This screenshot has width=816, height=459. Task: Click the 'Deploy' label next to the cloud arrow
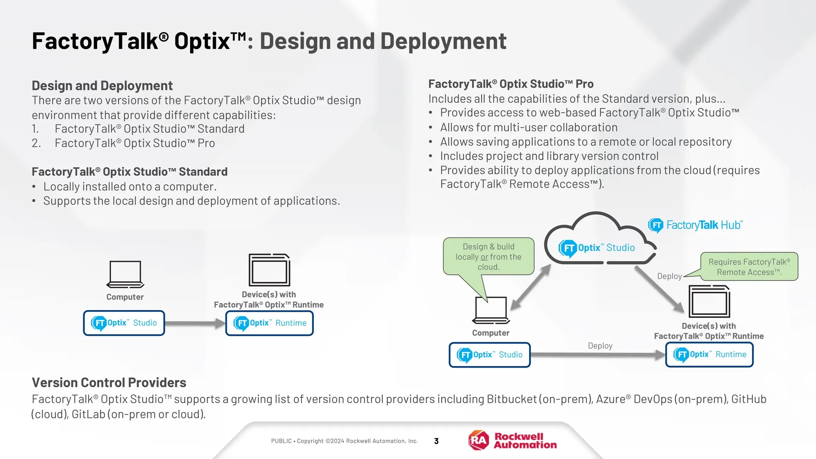pos(670,276)
